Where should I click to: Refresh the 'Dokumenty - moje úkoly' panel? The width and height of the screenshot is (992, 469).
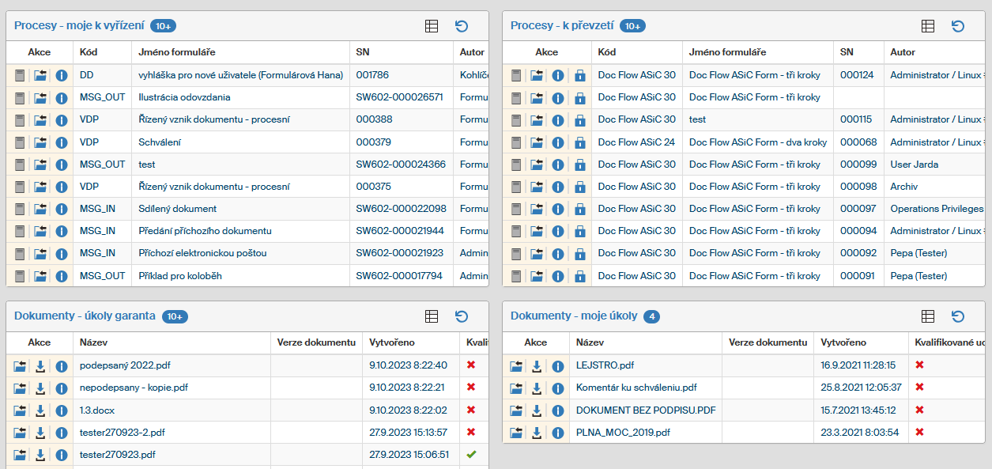[x=958, y=316]
